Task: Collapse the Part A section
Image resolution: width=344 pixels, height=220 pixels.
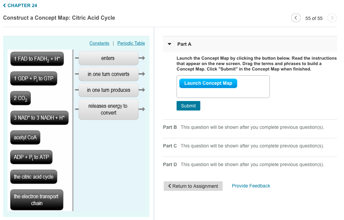Action: pos(169,44)
